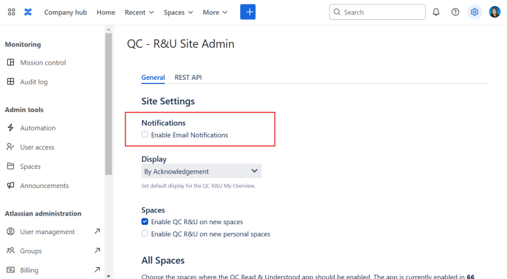Open the Audit log link
507x279 pixels.
(x=34, y=82)
